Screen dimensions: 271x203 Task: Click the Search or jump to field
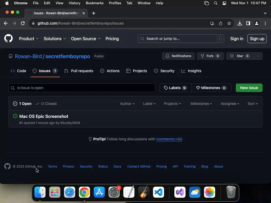tap(181, 39)
